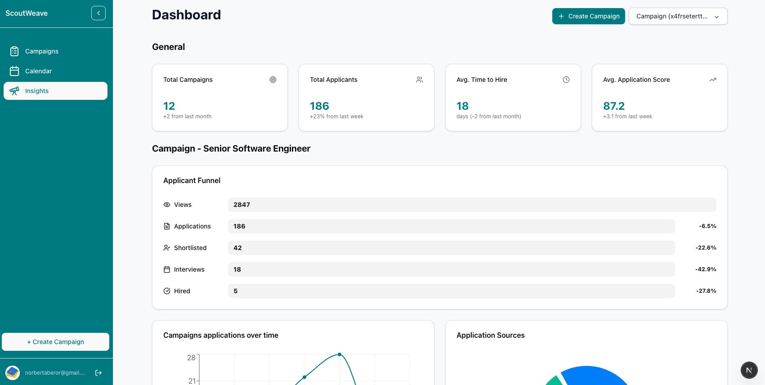Screen dimensions: 765x385
Task: Click the target icon on Total Campaigns card
Action: pos(273,80)
